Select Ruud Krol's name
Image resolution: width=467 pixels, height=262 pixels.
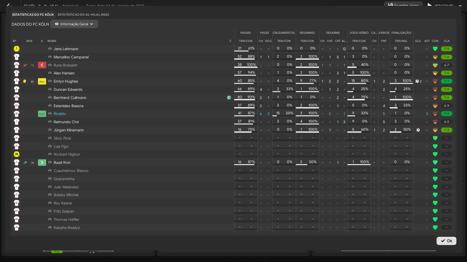tap(62, 162)
